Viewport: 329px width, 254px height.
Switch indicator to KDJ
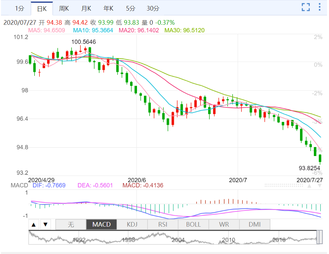tap(132, 225)
